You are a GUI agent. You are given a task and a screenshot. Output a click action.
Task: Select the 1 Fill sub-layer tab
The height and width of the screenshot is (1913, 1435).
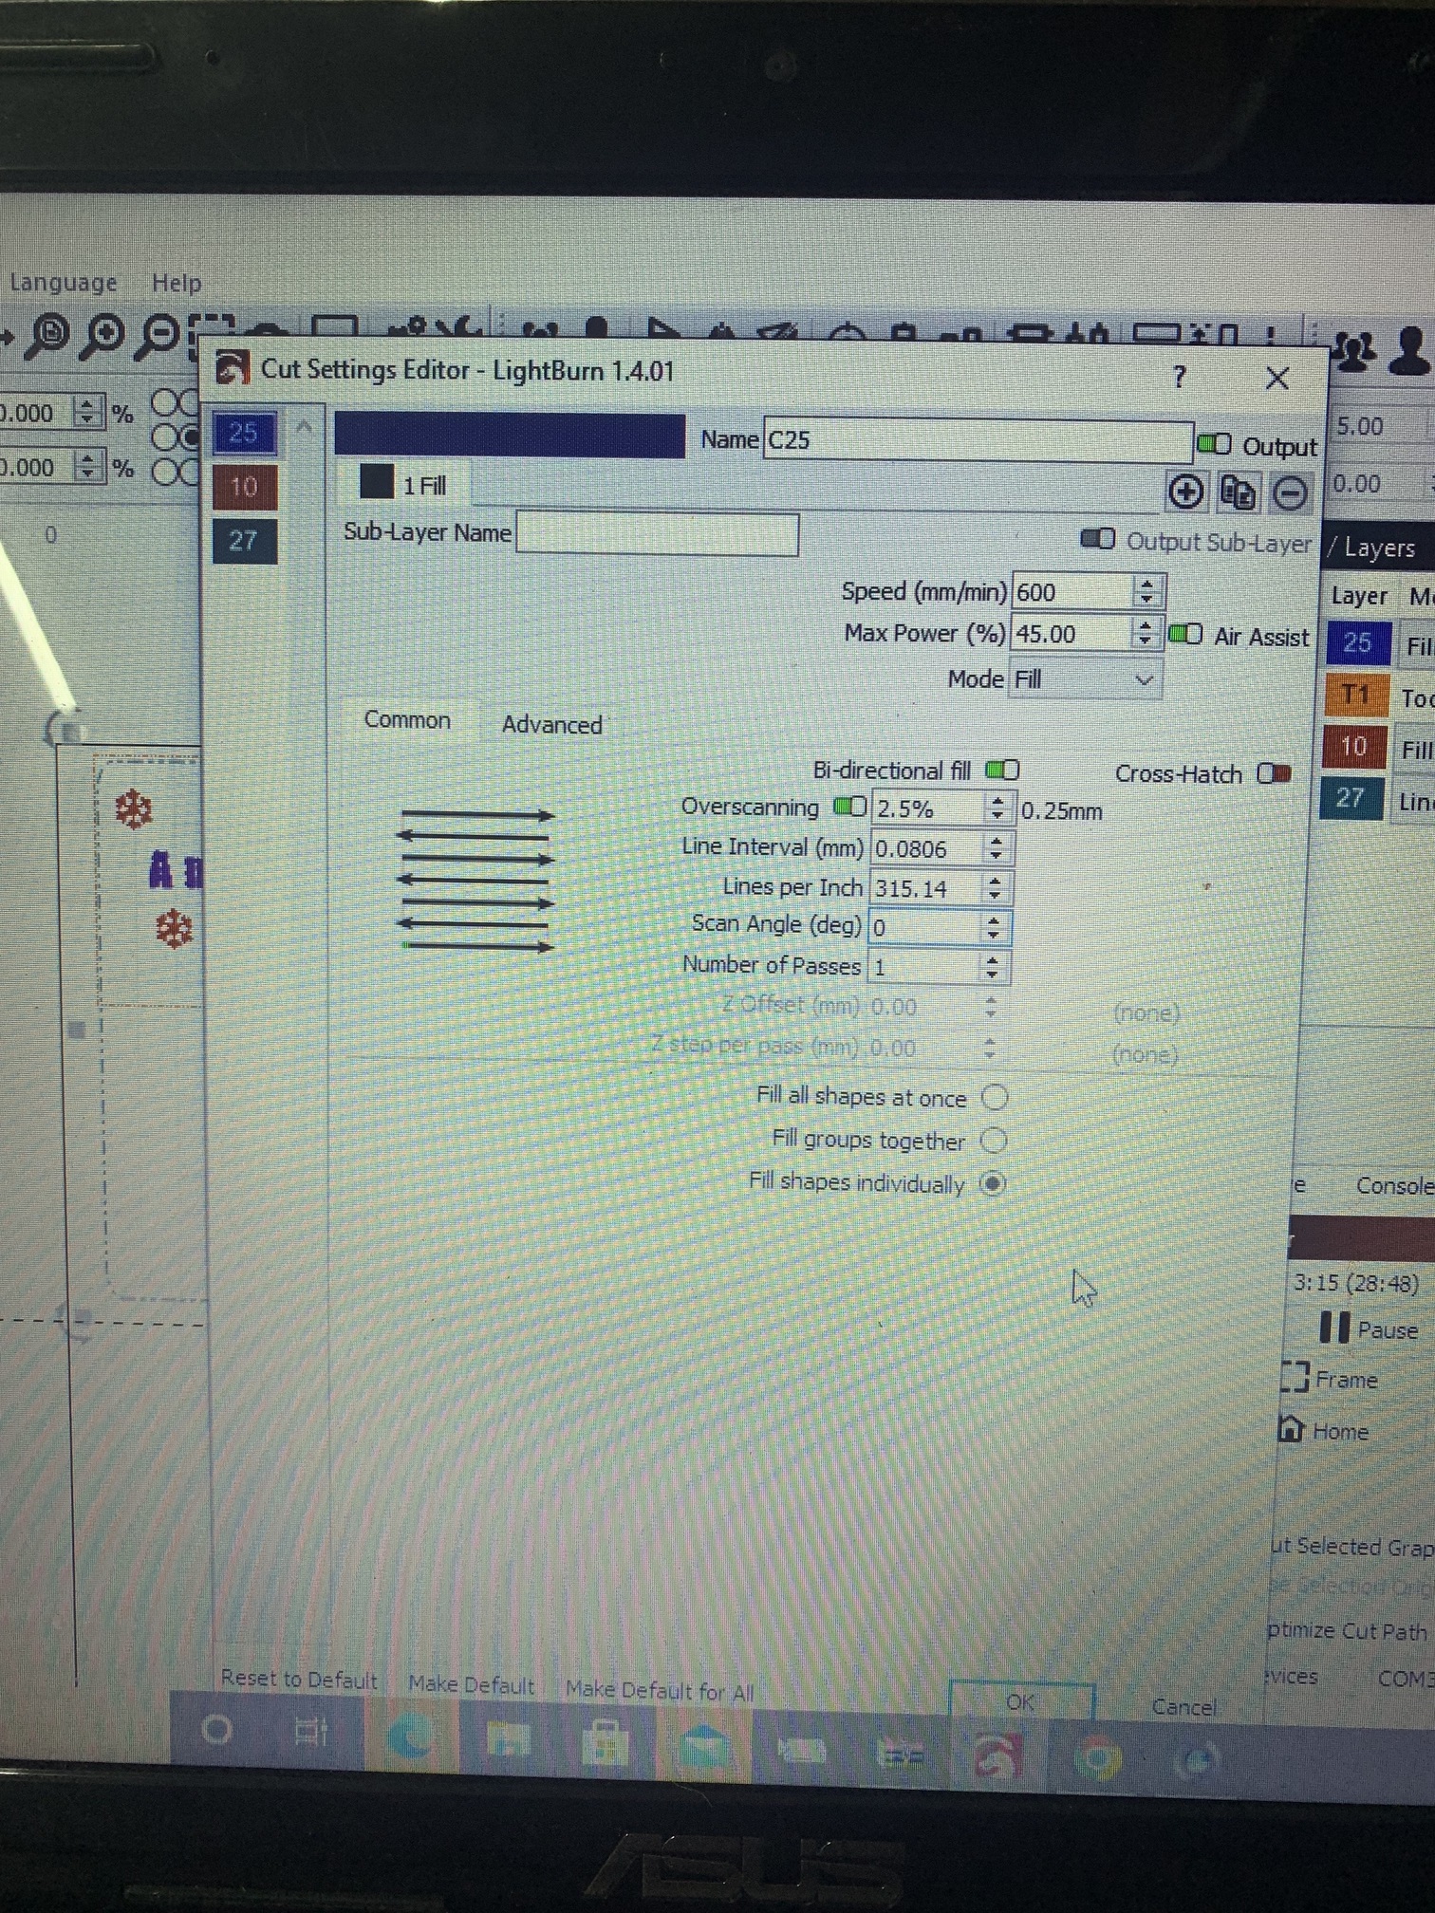[x=403, y=485]
